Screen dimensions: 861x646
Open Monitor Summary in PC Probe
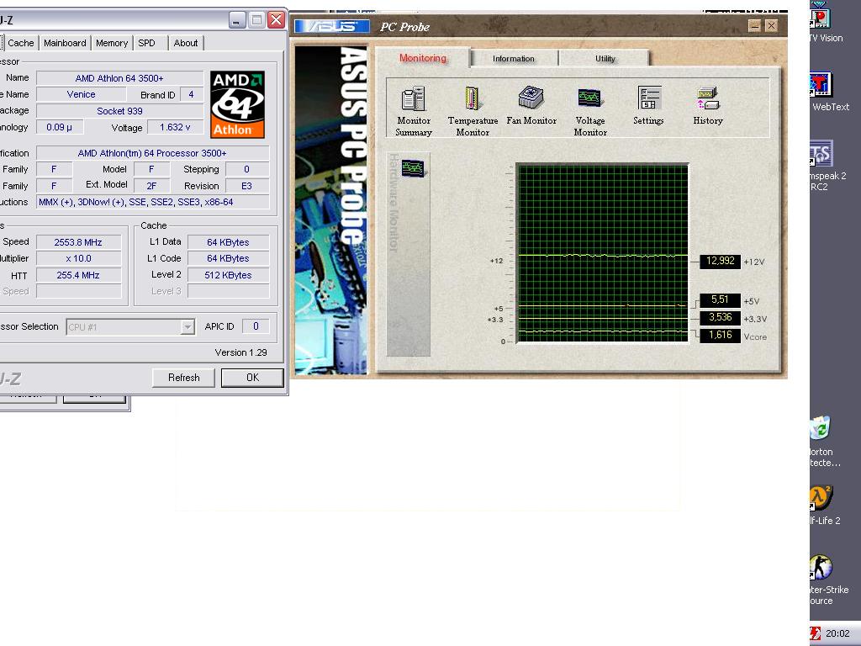point(414,110)
